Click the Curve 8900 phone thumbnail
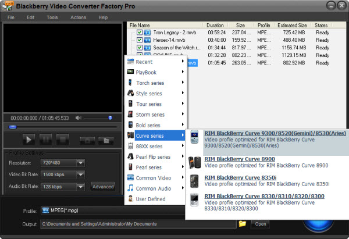349x239 pixels. [194, 162]
